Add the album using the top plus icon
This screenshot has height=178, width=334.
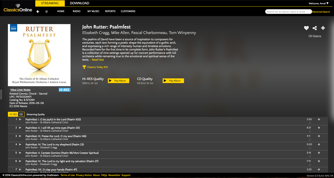323,28
